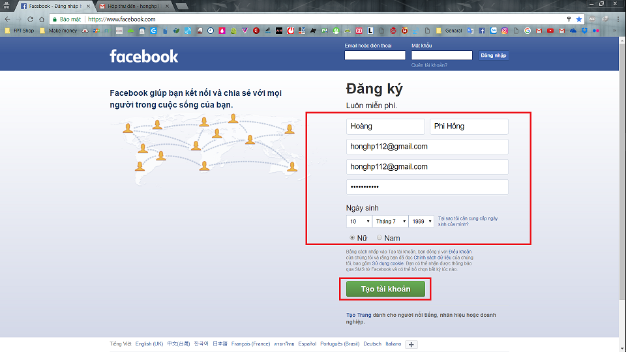
Task: Switch language to Español
Action: pos(307,344)
